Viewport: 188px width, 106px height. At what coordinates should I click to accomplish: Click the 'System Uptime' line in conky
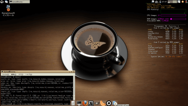[166, 57]
